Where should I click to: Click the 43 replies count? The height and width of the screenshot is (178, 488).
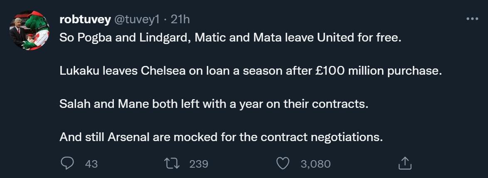(x=91, y=164)
